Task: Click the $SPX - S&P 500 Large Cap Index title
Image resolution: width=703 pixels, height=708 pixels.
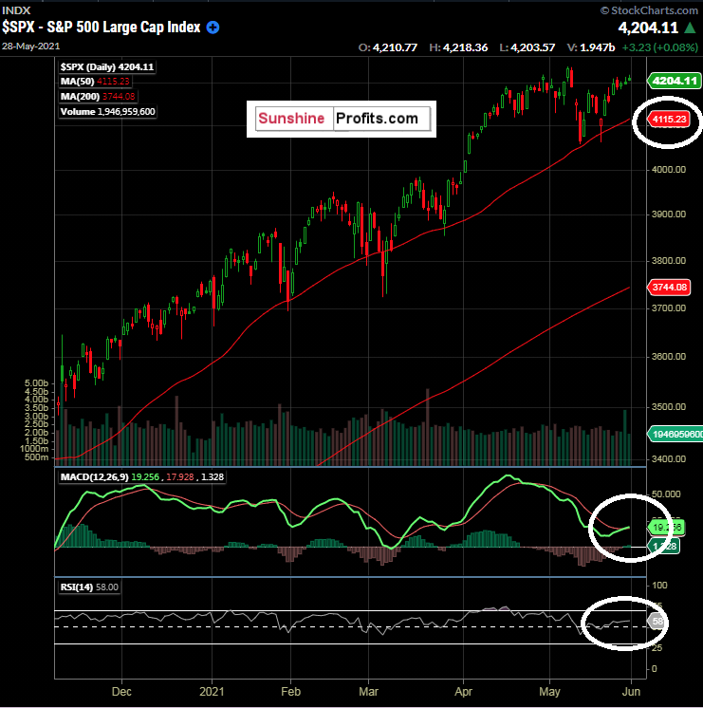Action: pyautogui.click(x=102, y=28)
